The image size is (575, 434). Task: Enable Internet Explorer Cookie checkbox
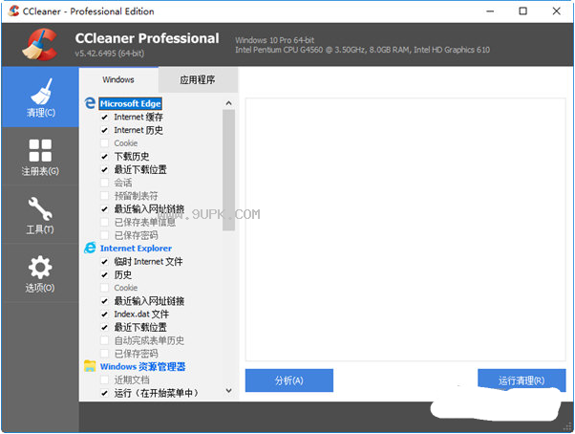[104, 288]
